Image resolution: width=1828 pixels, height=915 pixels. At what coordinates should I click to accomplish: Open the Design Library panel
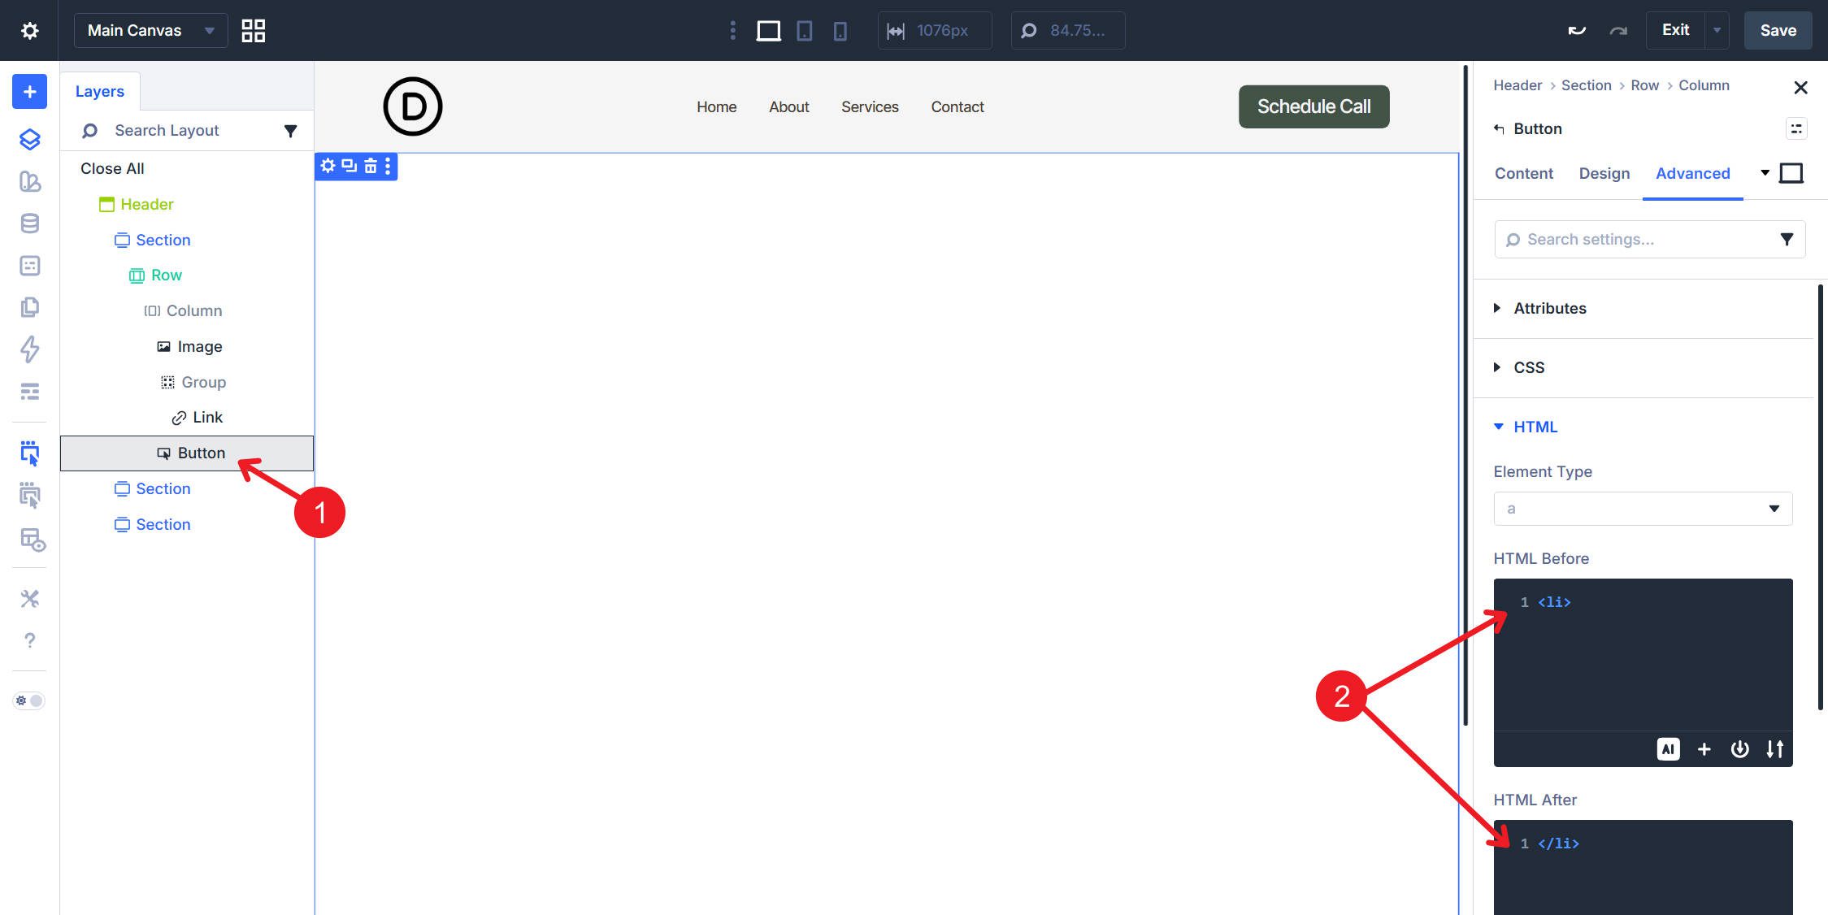coord(28,182)
